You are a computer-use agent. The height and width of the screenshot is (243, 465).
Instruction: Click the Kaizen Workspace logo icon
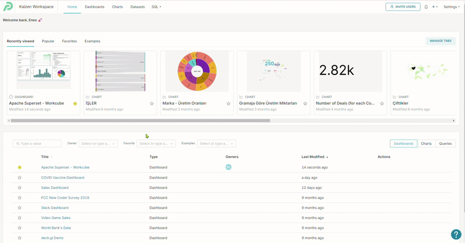coord(8,6)
